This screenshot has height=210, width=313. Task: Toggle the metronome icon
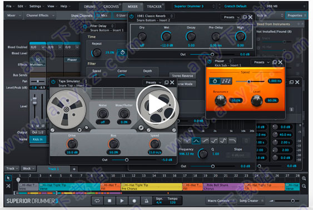pyautogui.click(x=146, y=201)
